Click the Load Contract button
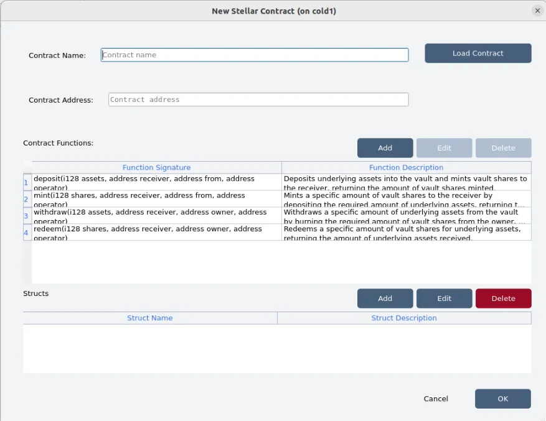This screenshot has width=546, height=421. [478, 53]
